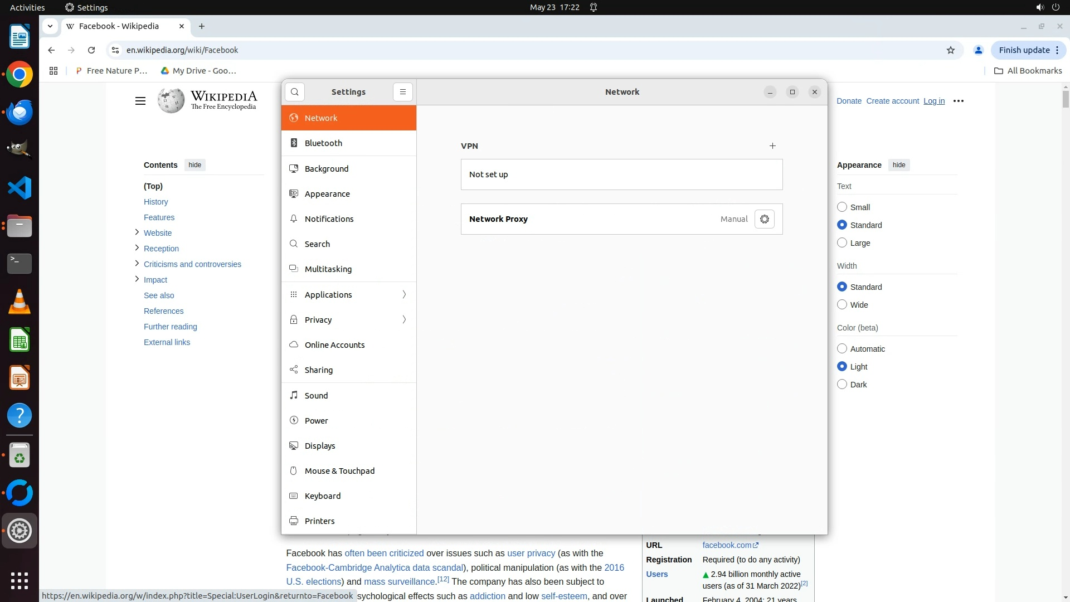This screenshot has width=1070, height=602.
Task: Open the Settings hamburger menu
Action: [x=402, y=92]
